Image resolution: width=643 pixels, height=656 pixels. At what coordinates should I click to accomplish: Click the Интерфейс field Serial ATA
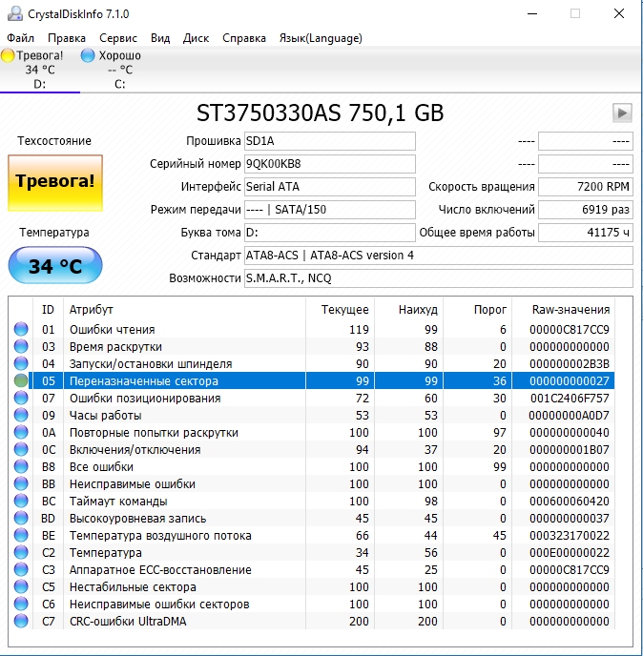click(x=330, y=187)
